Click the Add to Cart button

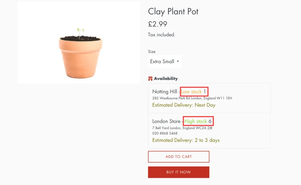178,157
